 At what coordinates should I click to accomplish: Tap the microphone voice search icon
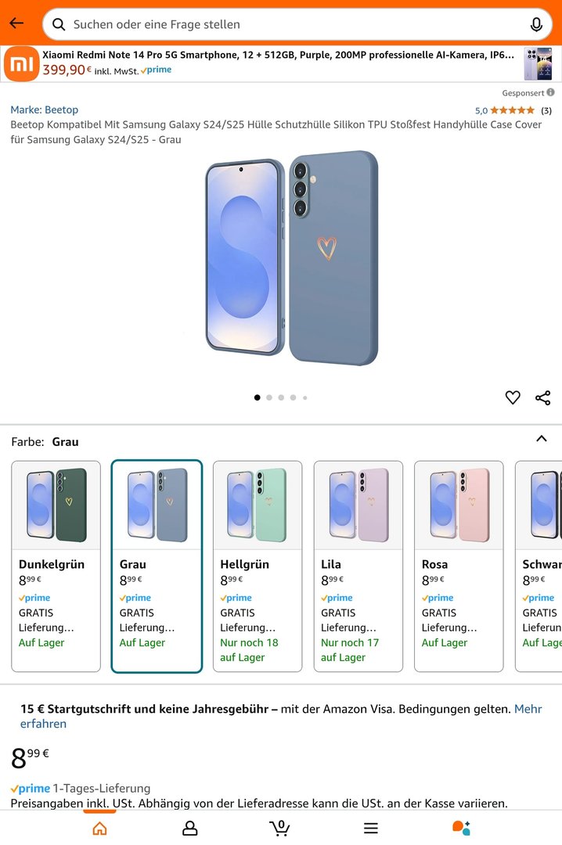point(536,24)
